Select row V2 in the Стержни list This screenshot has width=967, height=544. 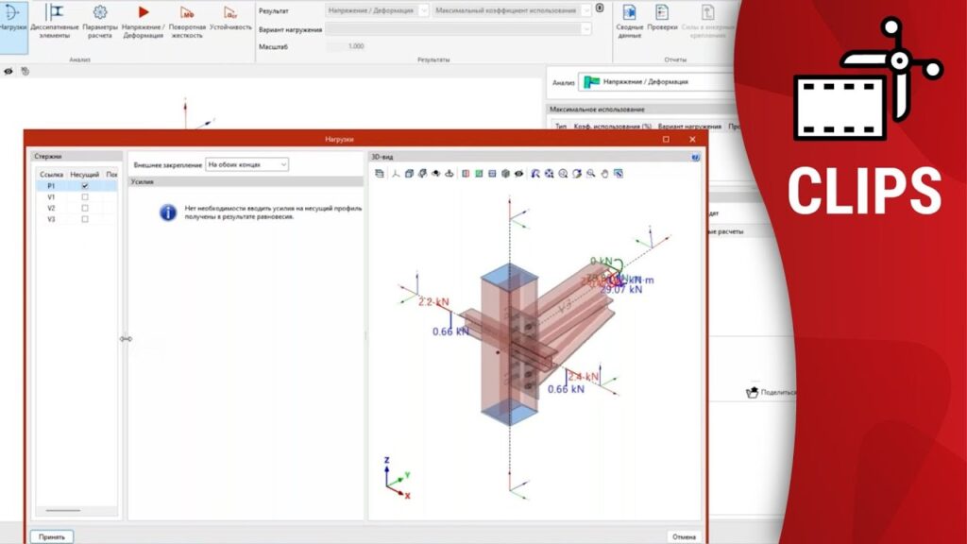point(52,208)
